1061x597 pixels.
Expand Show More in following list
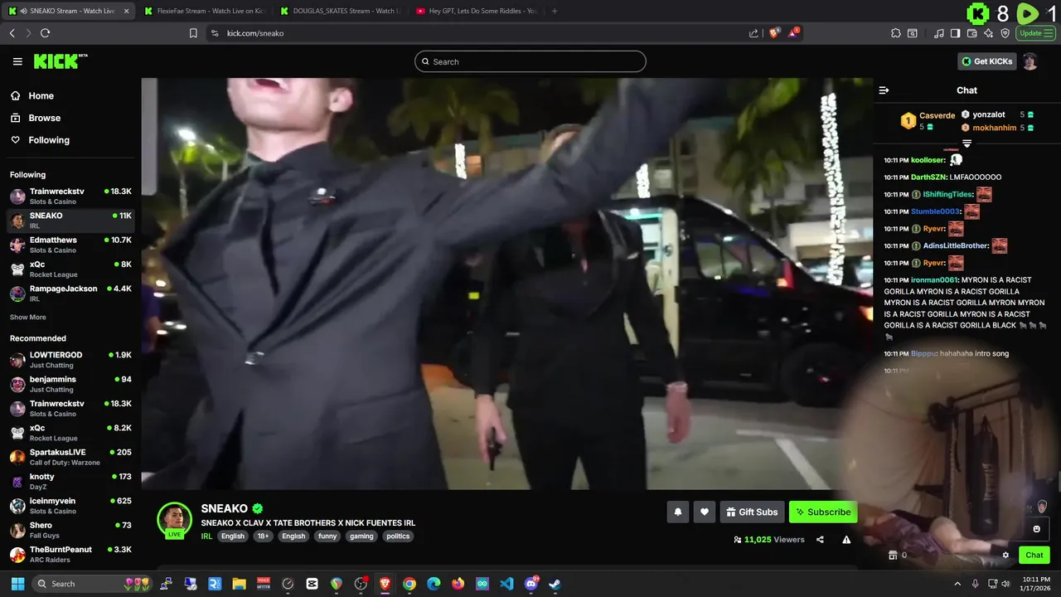tap(27, 318)
